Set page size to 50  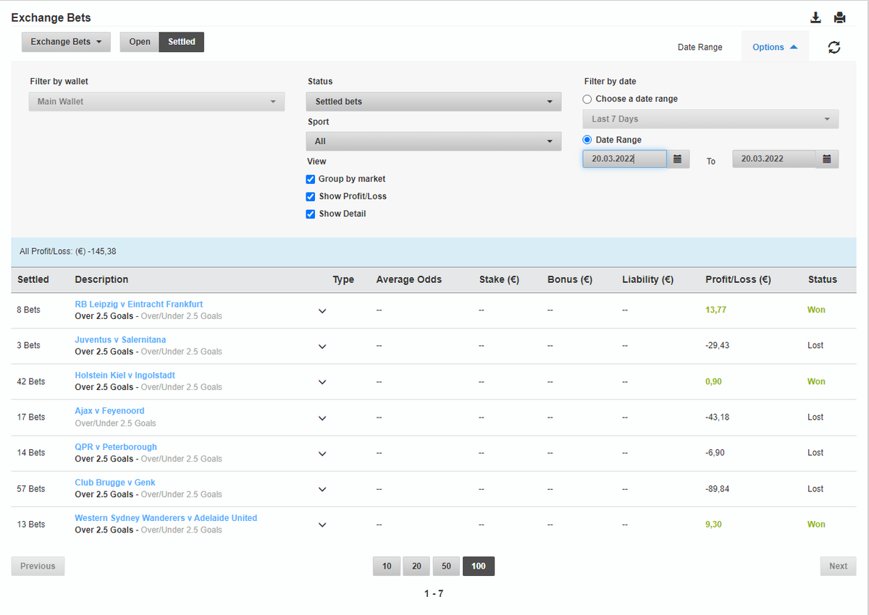pyautogui.click(x=446, y=567)
